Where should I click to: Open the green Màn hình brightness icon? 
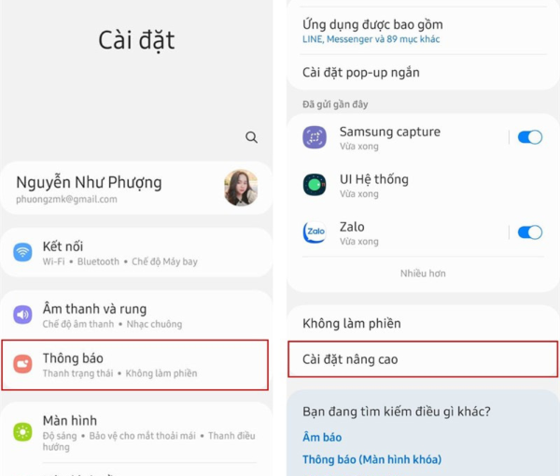(22, 432)
